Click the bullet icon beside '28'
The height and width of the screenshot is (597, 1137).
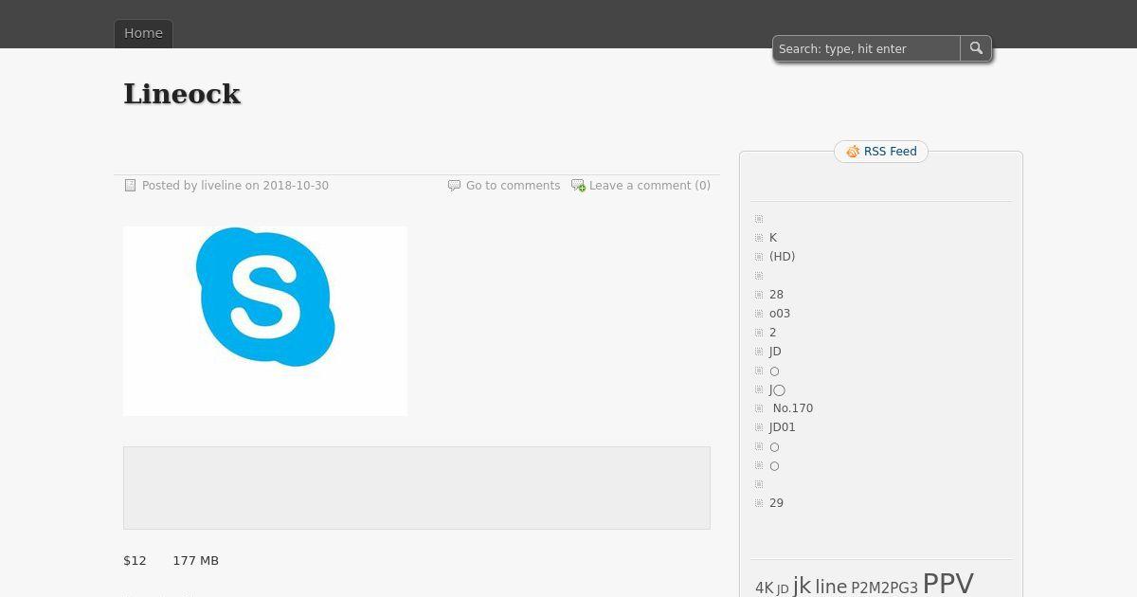[759, 295]
